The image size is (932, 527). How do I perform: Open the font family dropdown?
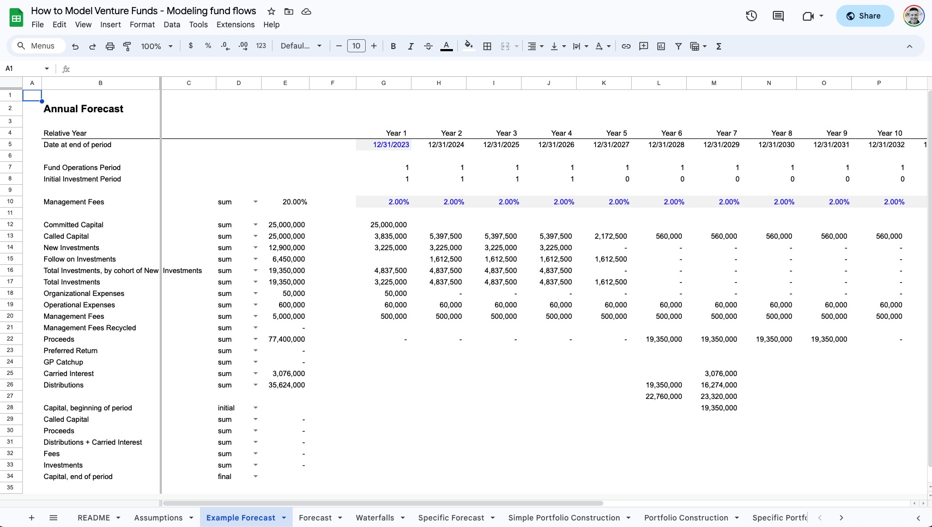pyautogui.click(x=301, y=46)
